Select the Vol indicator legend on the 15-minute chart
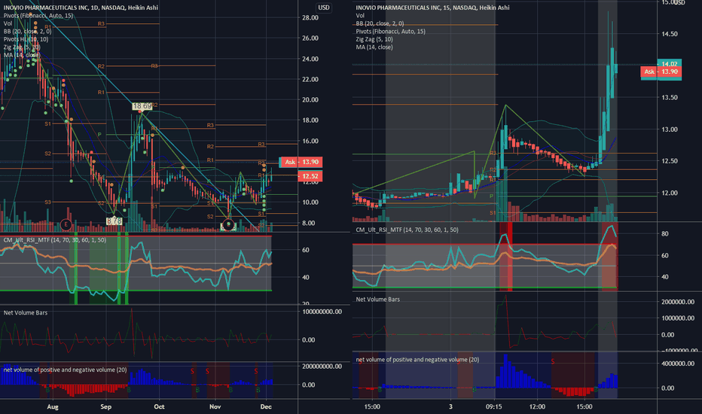Viewport: 702px width, 414px height. [x=360, y=16]
